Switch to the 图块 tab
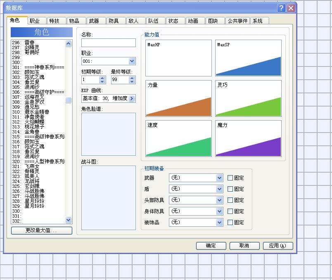Viewport: 332px width, 280px height. tap(215, 21)
